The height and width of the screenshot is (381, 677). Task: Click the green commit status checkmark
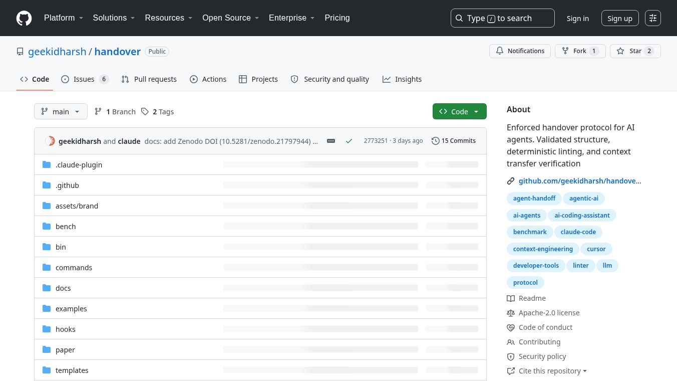[349, 141]
